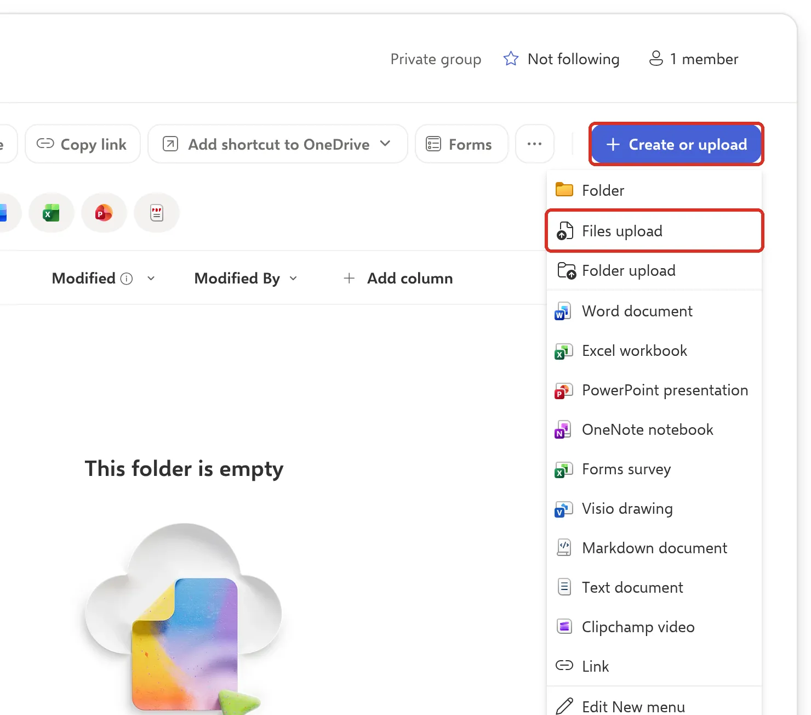
Task: Click the Files upload icon
Action: [564, 231]
